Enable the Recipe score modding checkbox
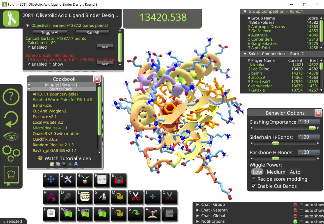 [x=253, y=178]
